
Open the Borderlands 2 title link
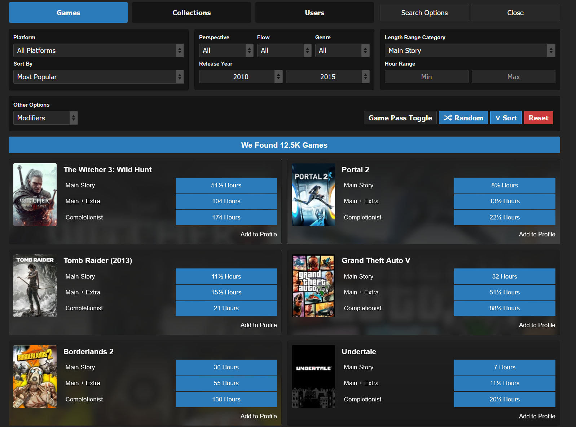pyautogui.click(x=88, y=352)
